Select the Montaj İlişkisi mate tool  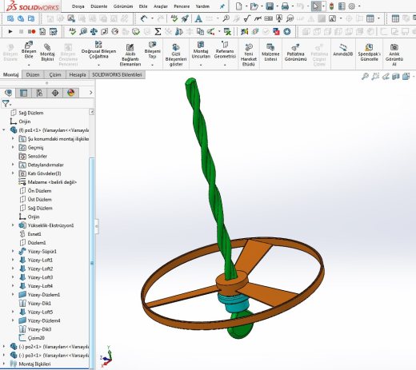click(47, 52)
